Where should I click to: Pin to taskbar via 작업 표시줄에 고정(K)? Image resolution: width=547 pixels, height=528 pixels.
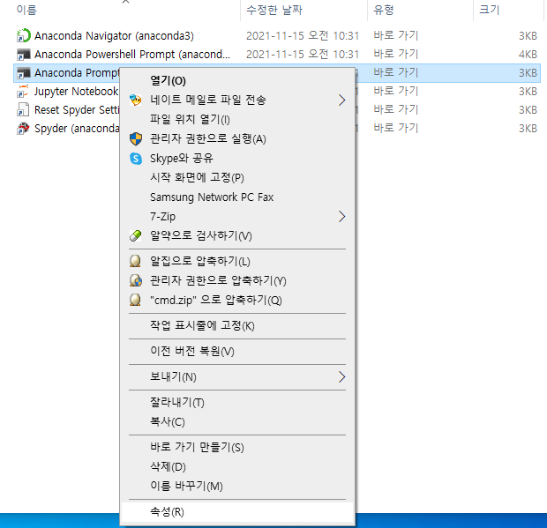tap(237, 326)
